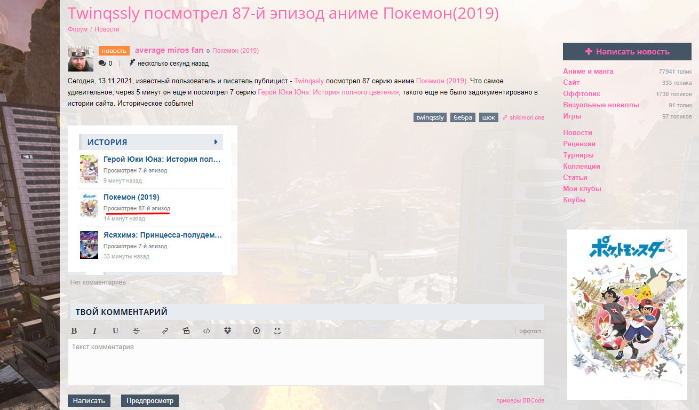Apply underline formatting in comment editor
Image resolution: width=699 pixels, height=410 pixels.
tap(115, 331)
